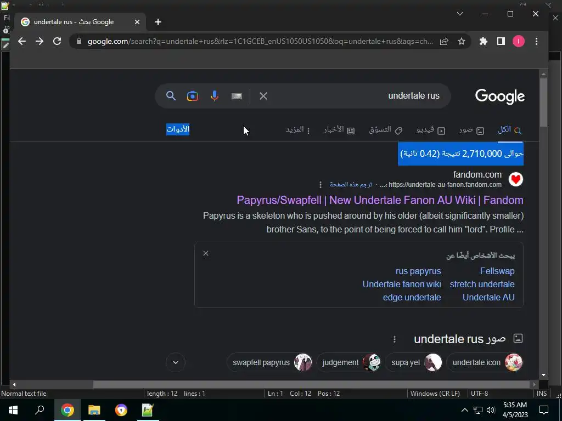
Task: Open the Chrome side panel
Action: point(501,41)
